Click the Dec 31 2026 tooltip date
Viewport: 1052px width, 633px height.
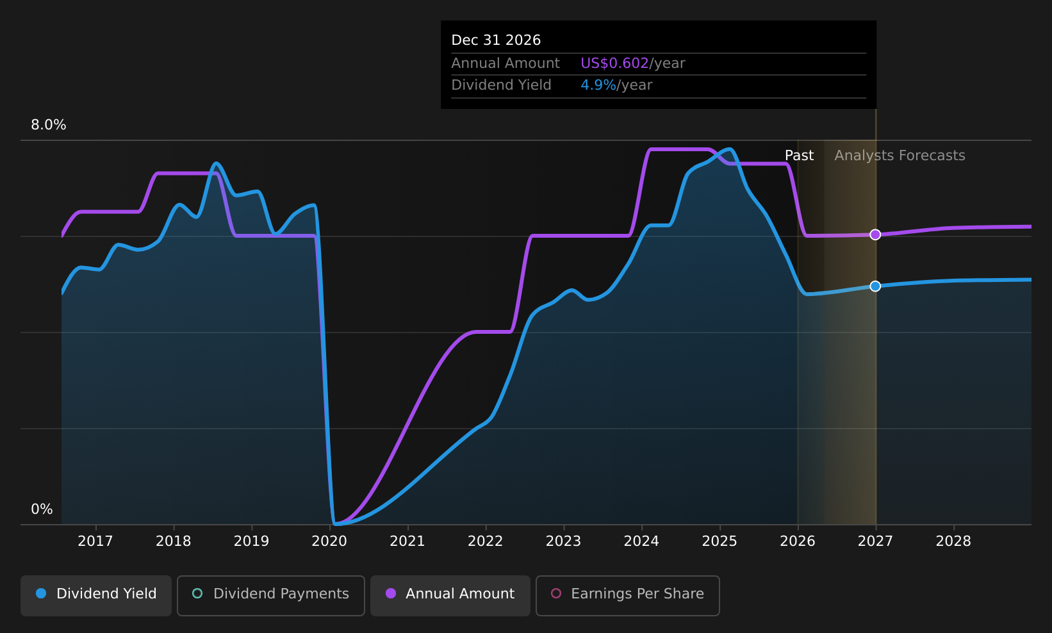[496, 40]
